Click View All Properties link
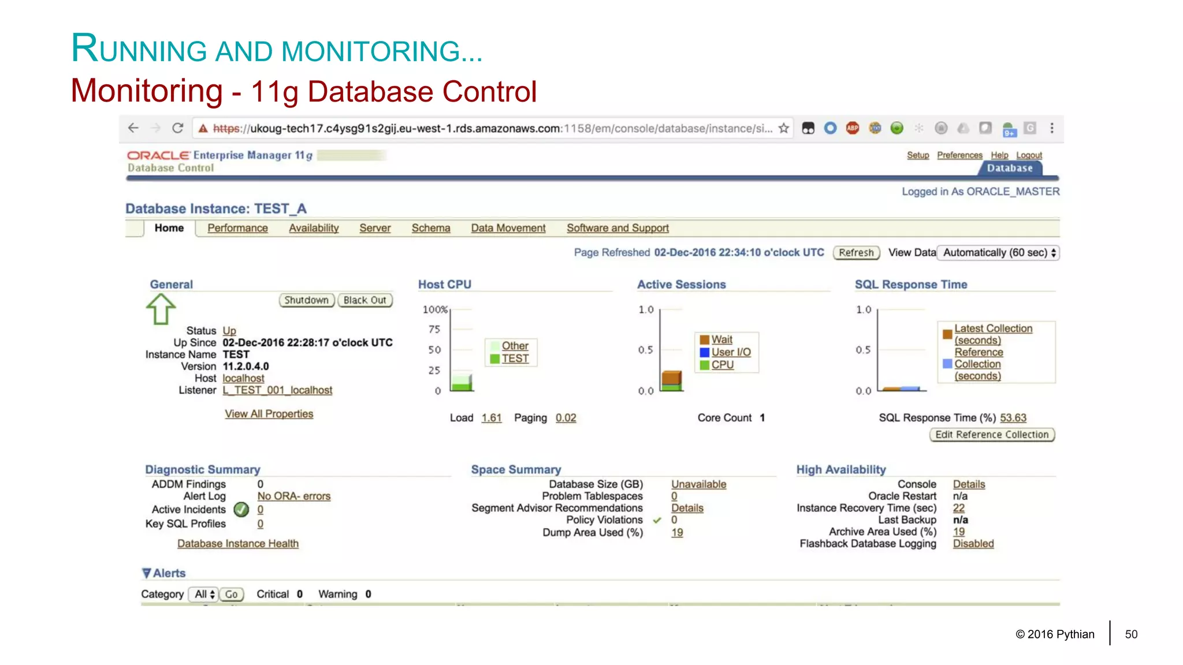 (269, 414)
